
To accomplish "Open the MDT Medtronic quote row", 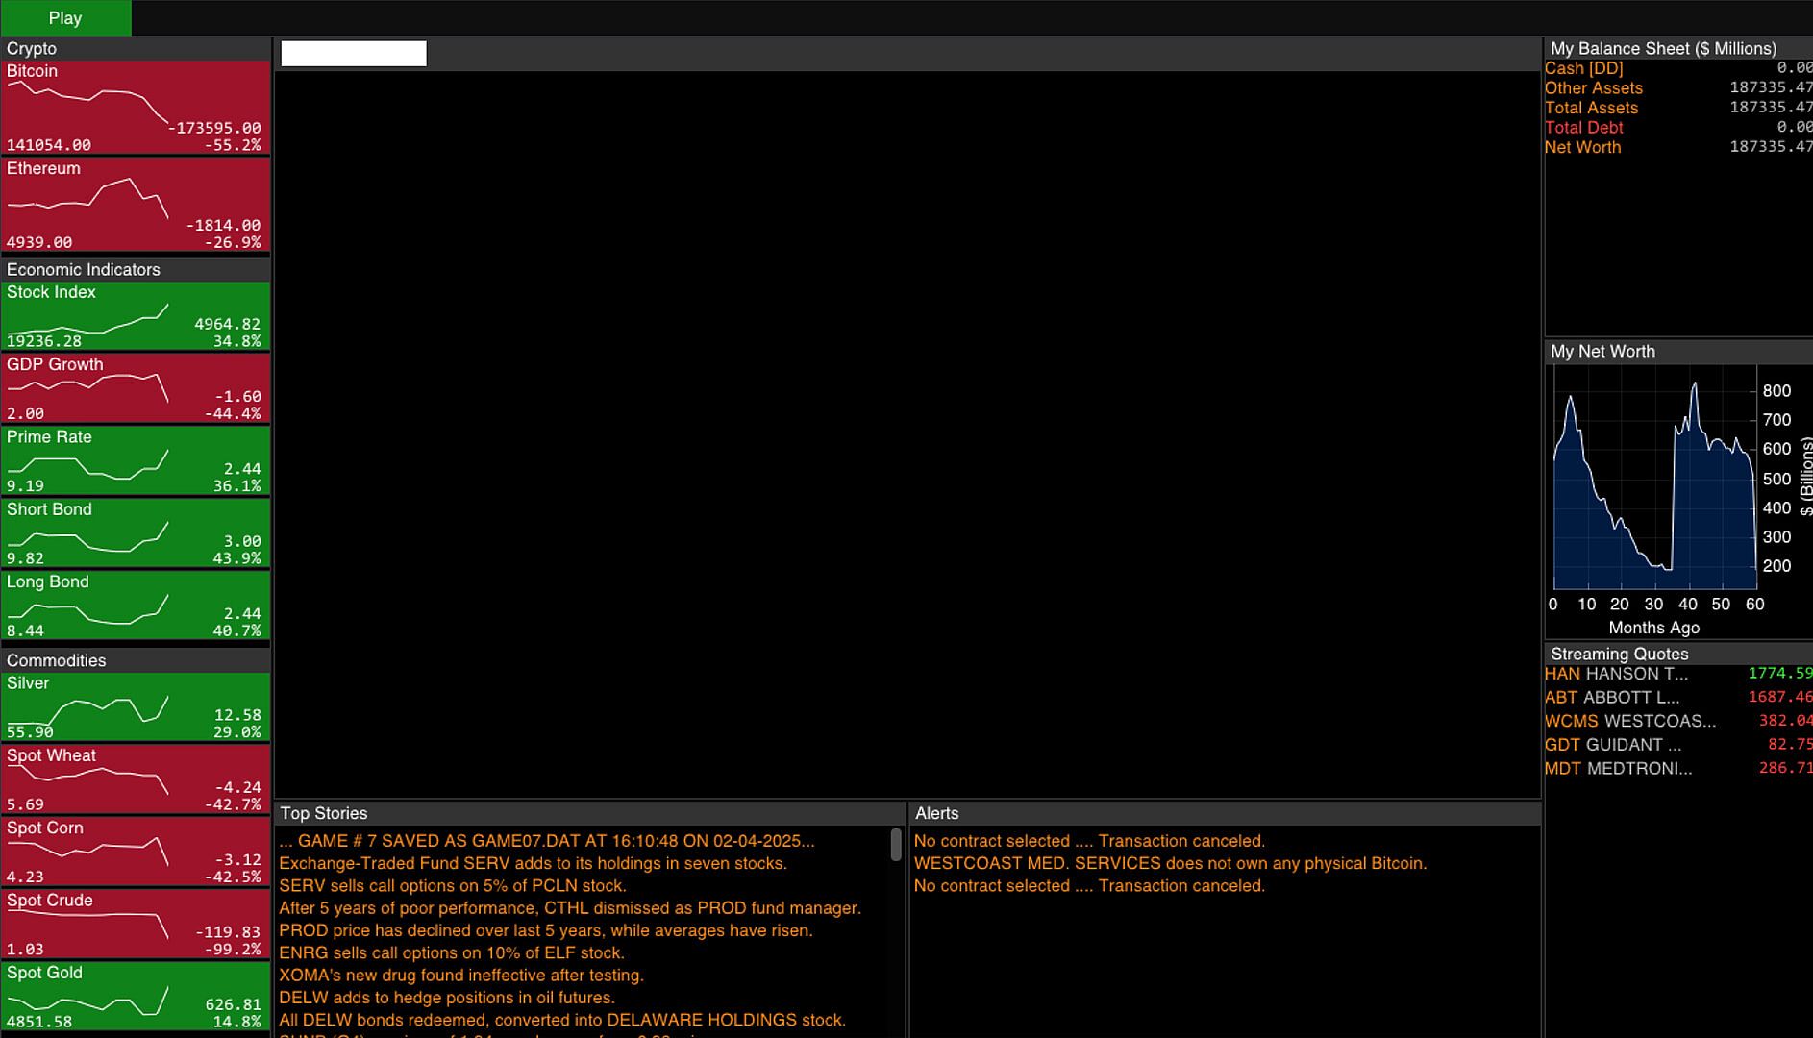I will pos(1678,769).
